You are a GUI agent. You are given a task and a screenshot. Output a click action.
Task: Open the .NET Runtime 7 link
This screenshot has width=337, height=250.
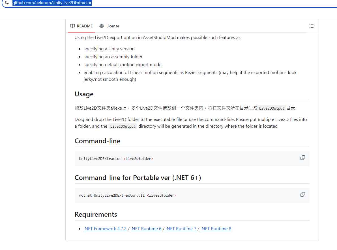point(181,229)
